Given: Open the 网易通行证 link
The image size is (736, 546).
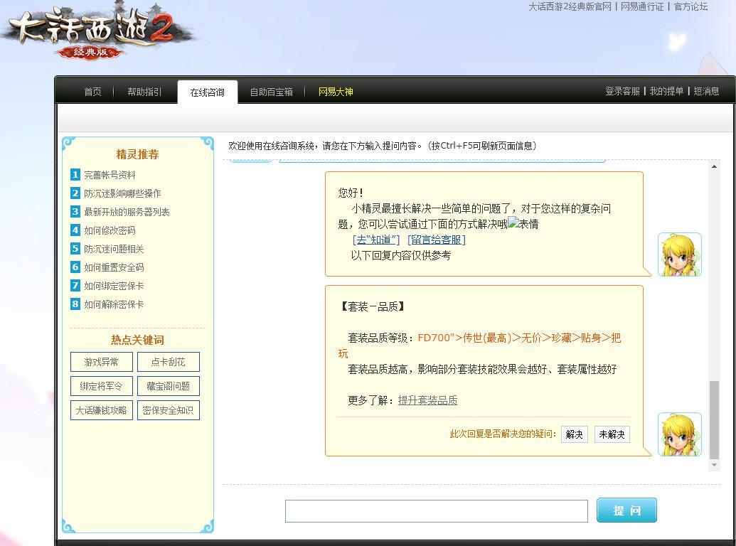Looking at the screenshot, I should [x=642, y=6].
